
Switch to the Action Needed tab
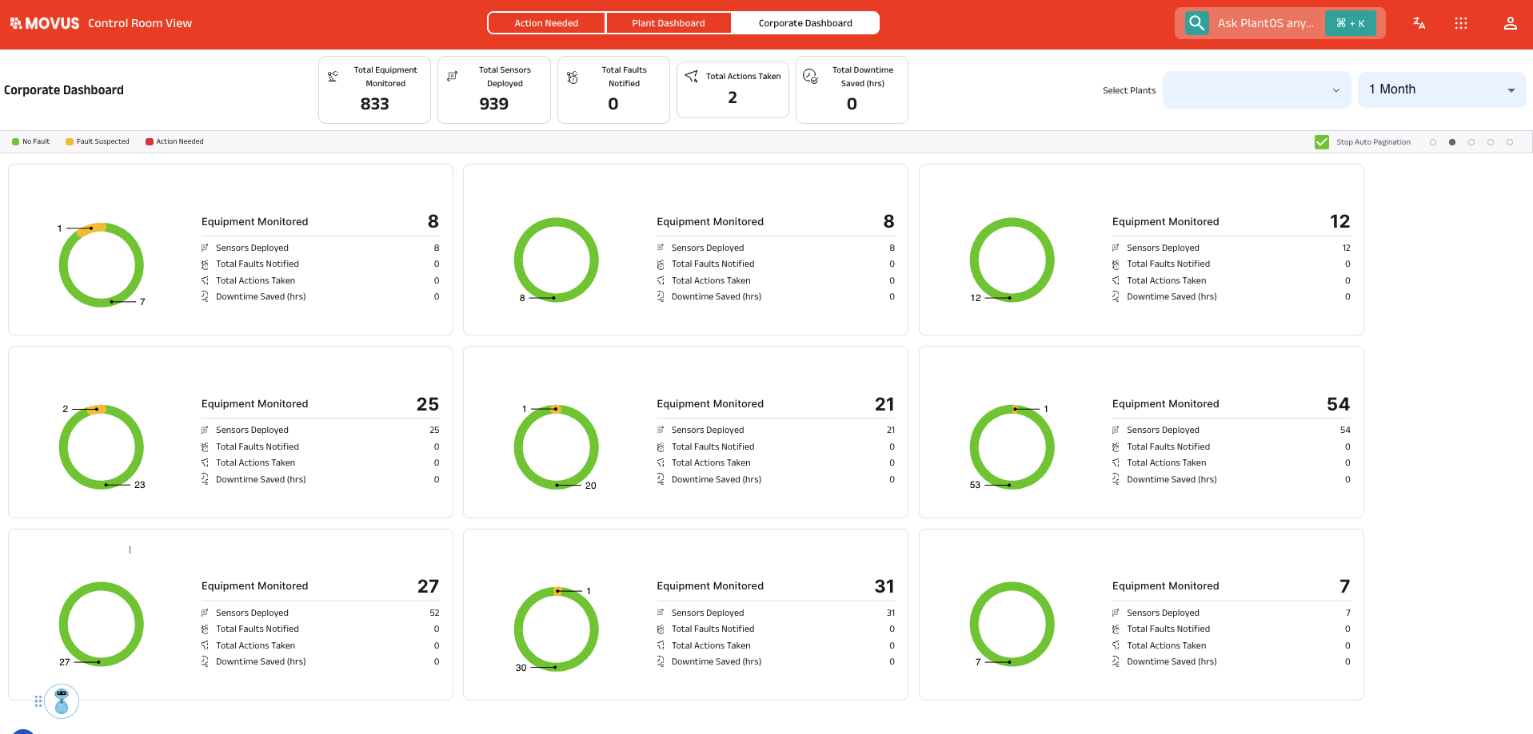[546, 22]
